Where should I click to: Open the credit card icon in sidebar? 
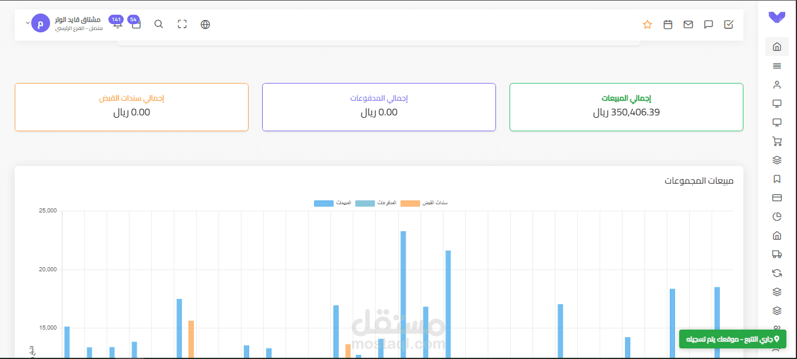[x=776, y=198]
